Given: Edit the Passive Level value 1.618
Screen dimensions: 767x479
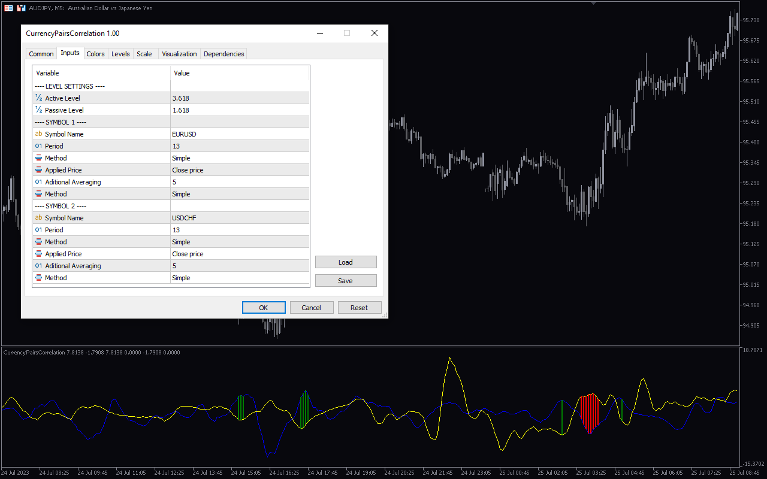Looking at the screenshot, I should tap(240, 110).
